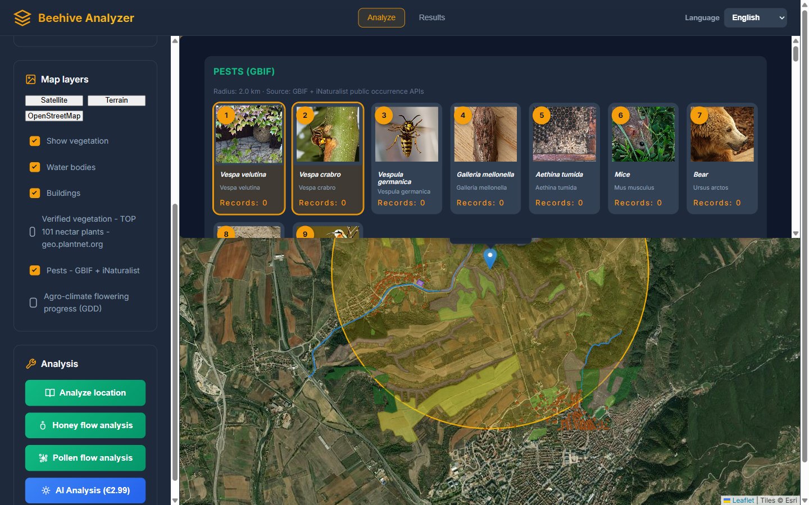Image resolution: width=809 pixels, height=505 pixels.
Task: Uncheck the Show vegetation checkbox
Action: 35,141
